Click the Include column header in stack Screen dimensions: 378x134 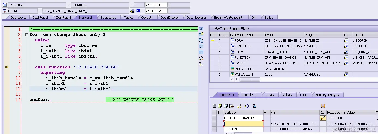[365, 35]
